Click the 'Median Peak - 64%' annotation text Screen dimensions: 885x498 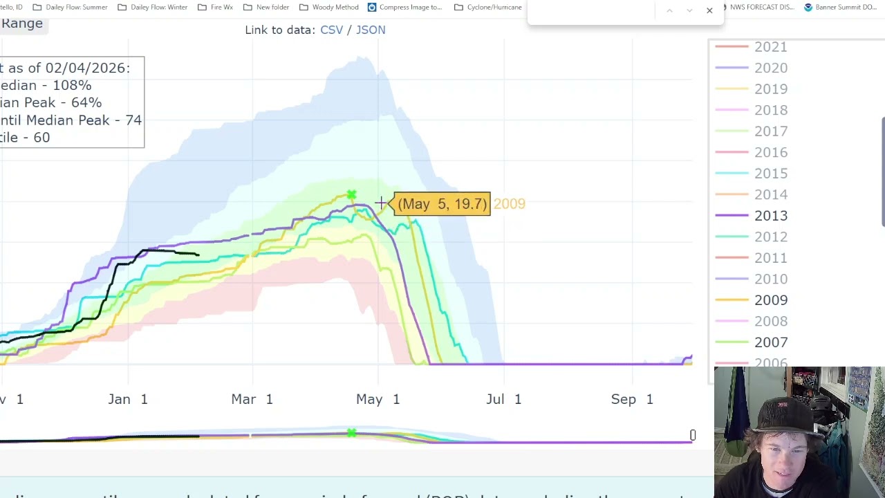tap(50, 102)
